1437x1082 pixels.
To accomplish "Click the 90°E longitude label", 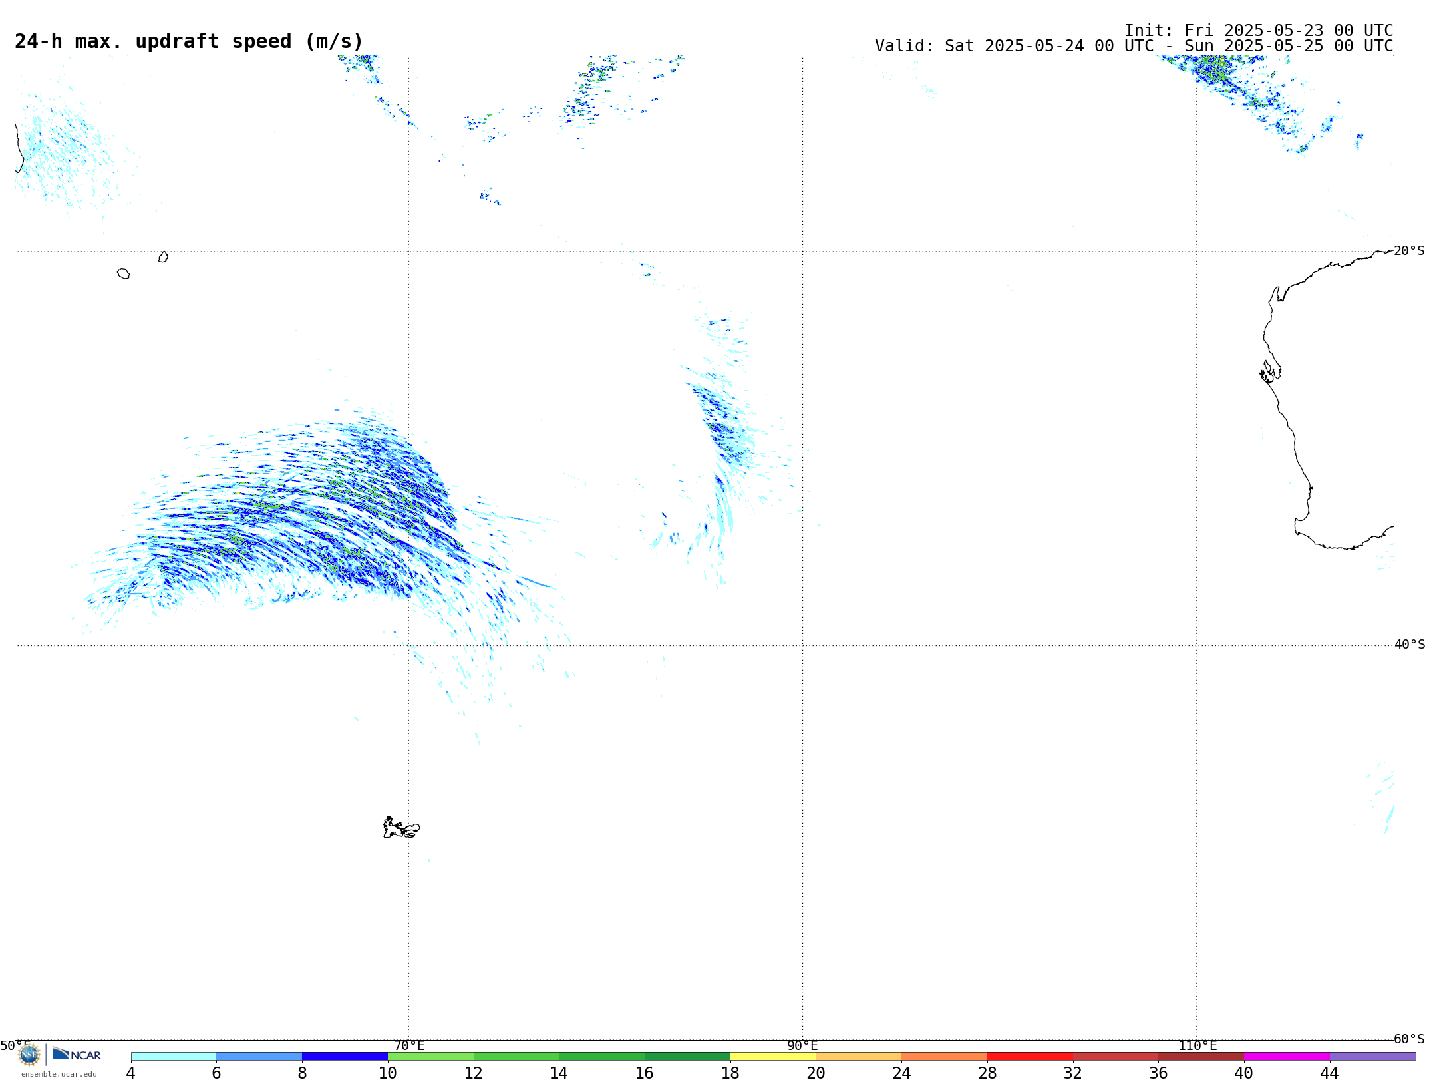I will coord(802,1045).
